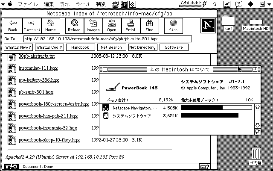The height and width of the screenshot is (171, 273).
Task: Click the Go To URL field
Action: [x=107, y=39]
